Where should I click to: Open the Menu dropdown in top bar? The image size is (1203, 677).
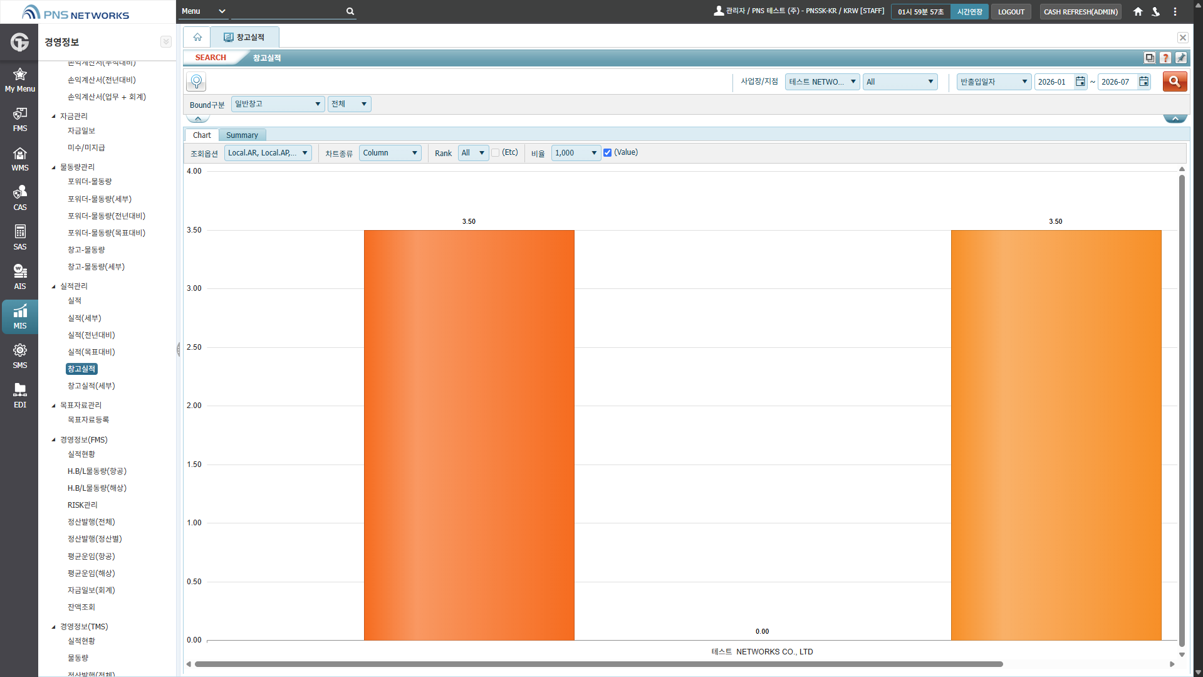coord(203,11)
